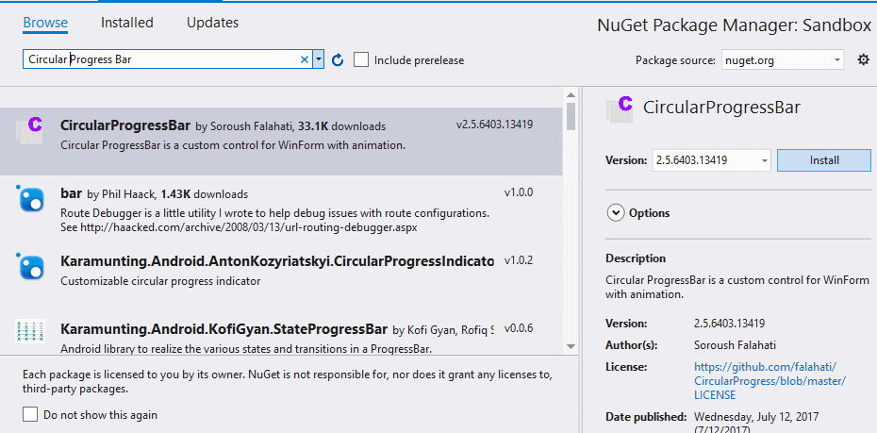Viewport: 877px width, 433px height.
Task: Click the CircularProgressBar icon in details pane
Action: (x=621, y=108)
